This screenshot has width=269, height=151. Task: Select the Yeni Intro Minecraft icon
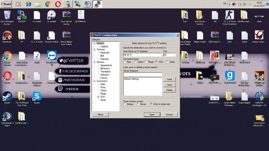coord(259,120)
